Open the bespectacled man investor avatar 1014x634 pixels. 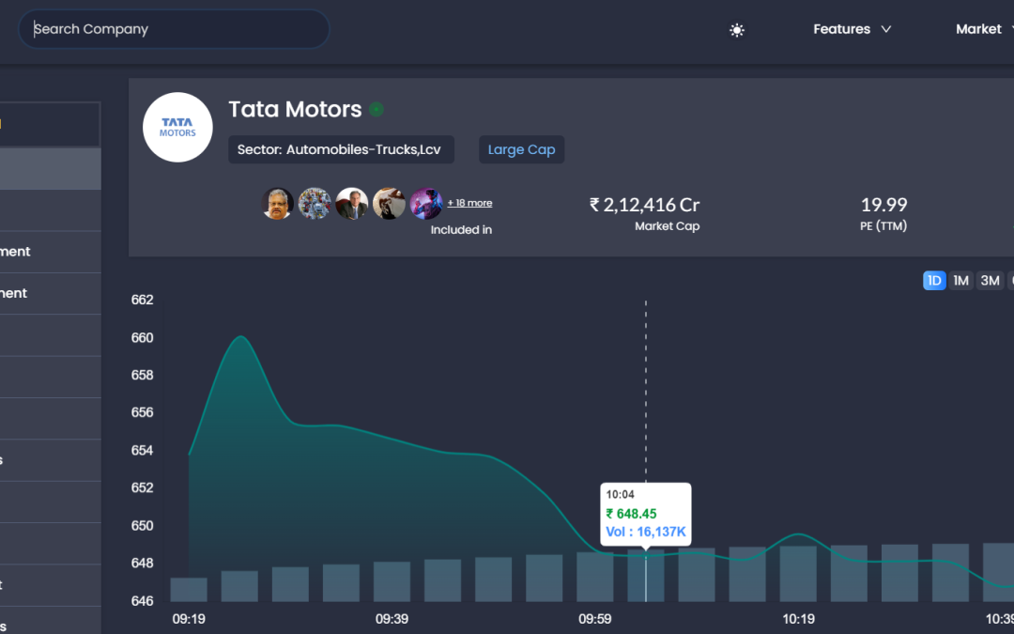(277, 204)
